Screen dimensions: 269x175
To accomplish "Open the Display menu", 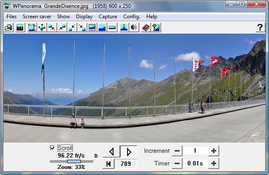I will coord(84,17).
